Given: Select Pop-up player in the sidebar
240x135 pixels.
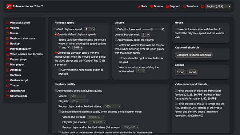Looking at the screenshot, I should click(19, 59).
